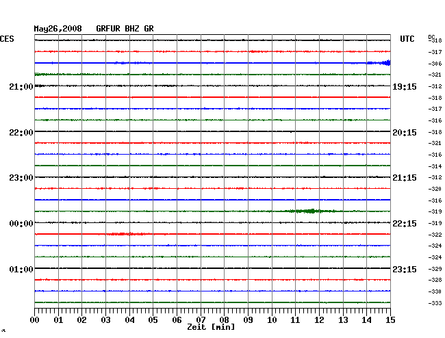Click the 00:00 local time label

(21, 224)
